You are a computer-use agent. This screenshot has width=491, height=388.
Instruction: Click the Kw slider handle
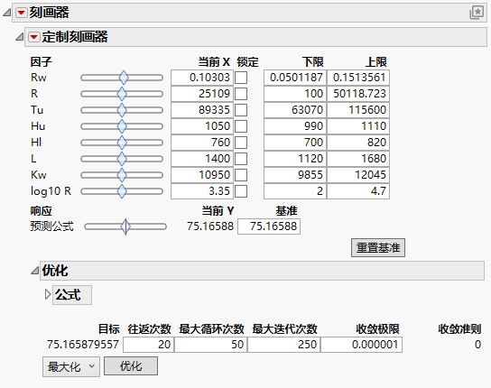tap(122, 175)
